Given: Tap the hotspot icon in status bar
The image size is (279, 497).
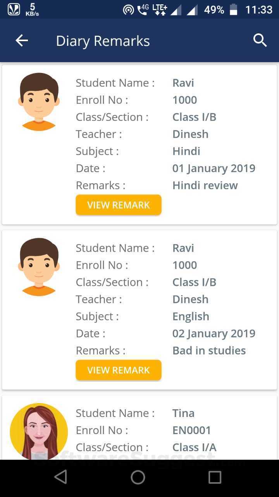Looking at the screenshot, I should pyautogui.click(x=128, y=10).
